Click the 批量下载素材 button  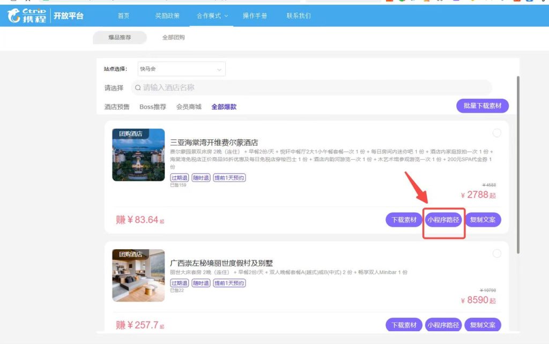(481, 107)
